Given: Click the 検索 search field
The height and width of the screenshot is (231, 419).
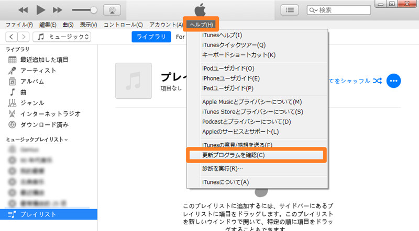Looking at the screenshot, I should tap(339, 10).
